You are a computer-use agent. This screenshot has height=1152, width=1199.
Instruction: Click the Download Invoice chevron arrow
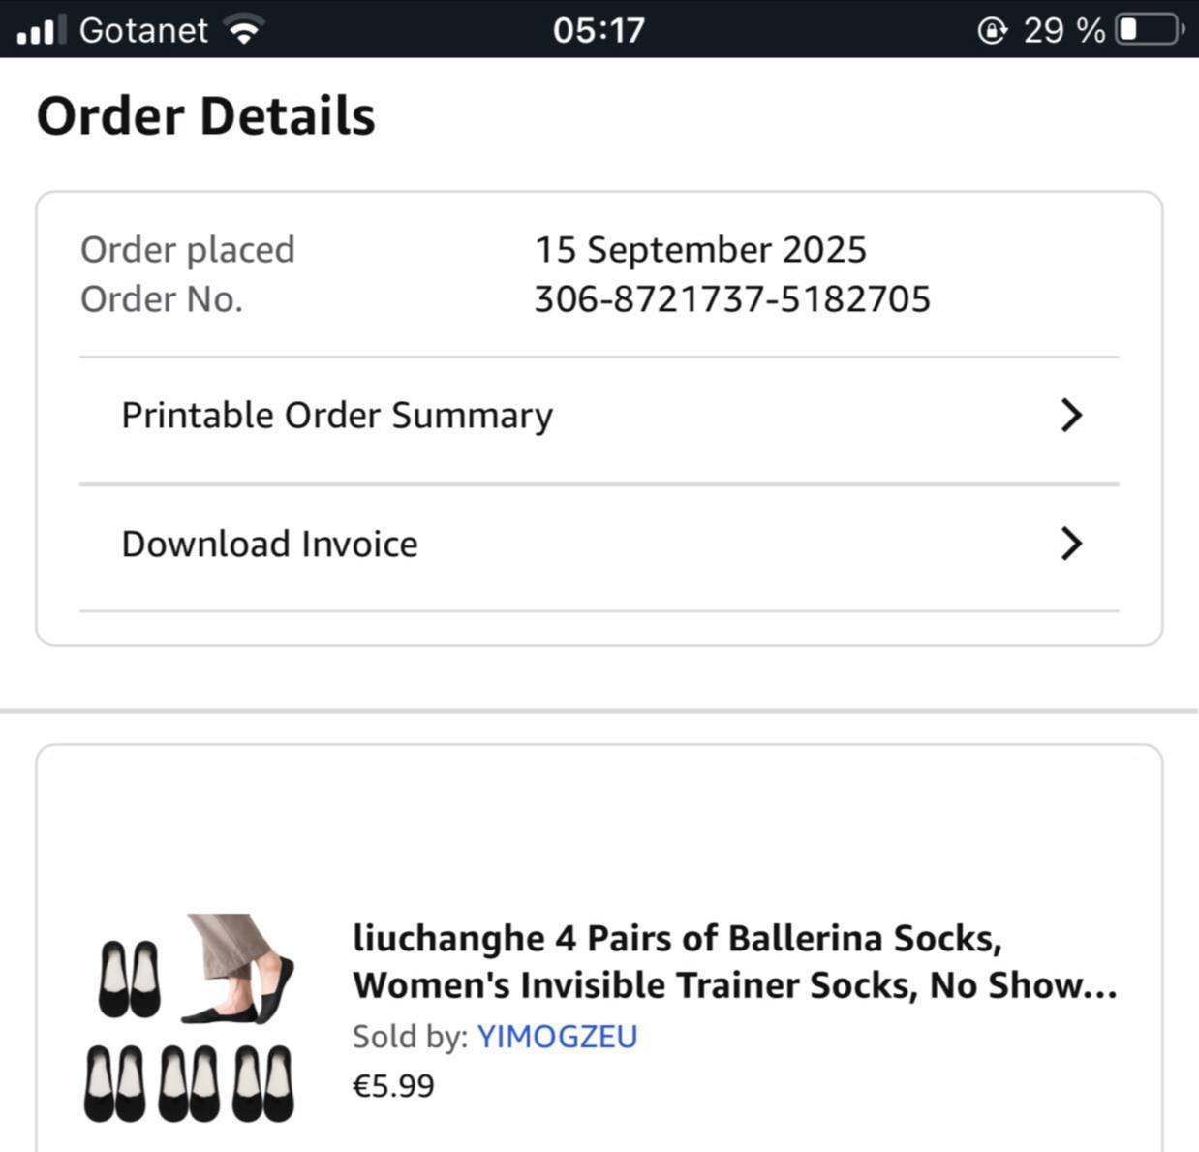tap(1070, 545)
